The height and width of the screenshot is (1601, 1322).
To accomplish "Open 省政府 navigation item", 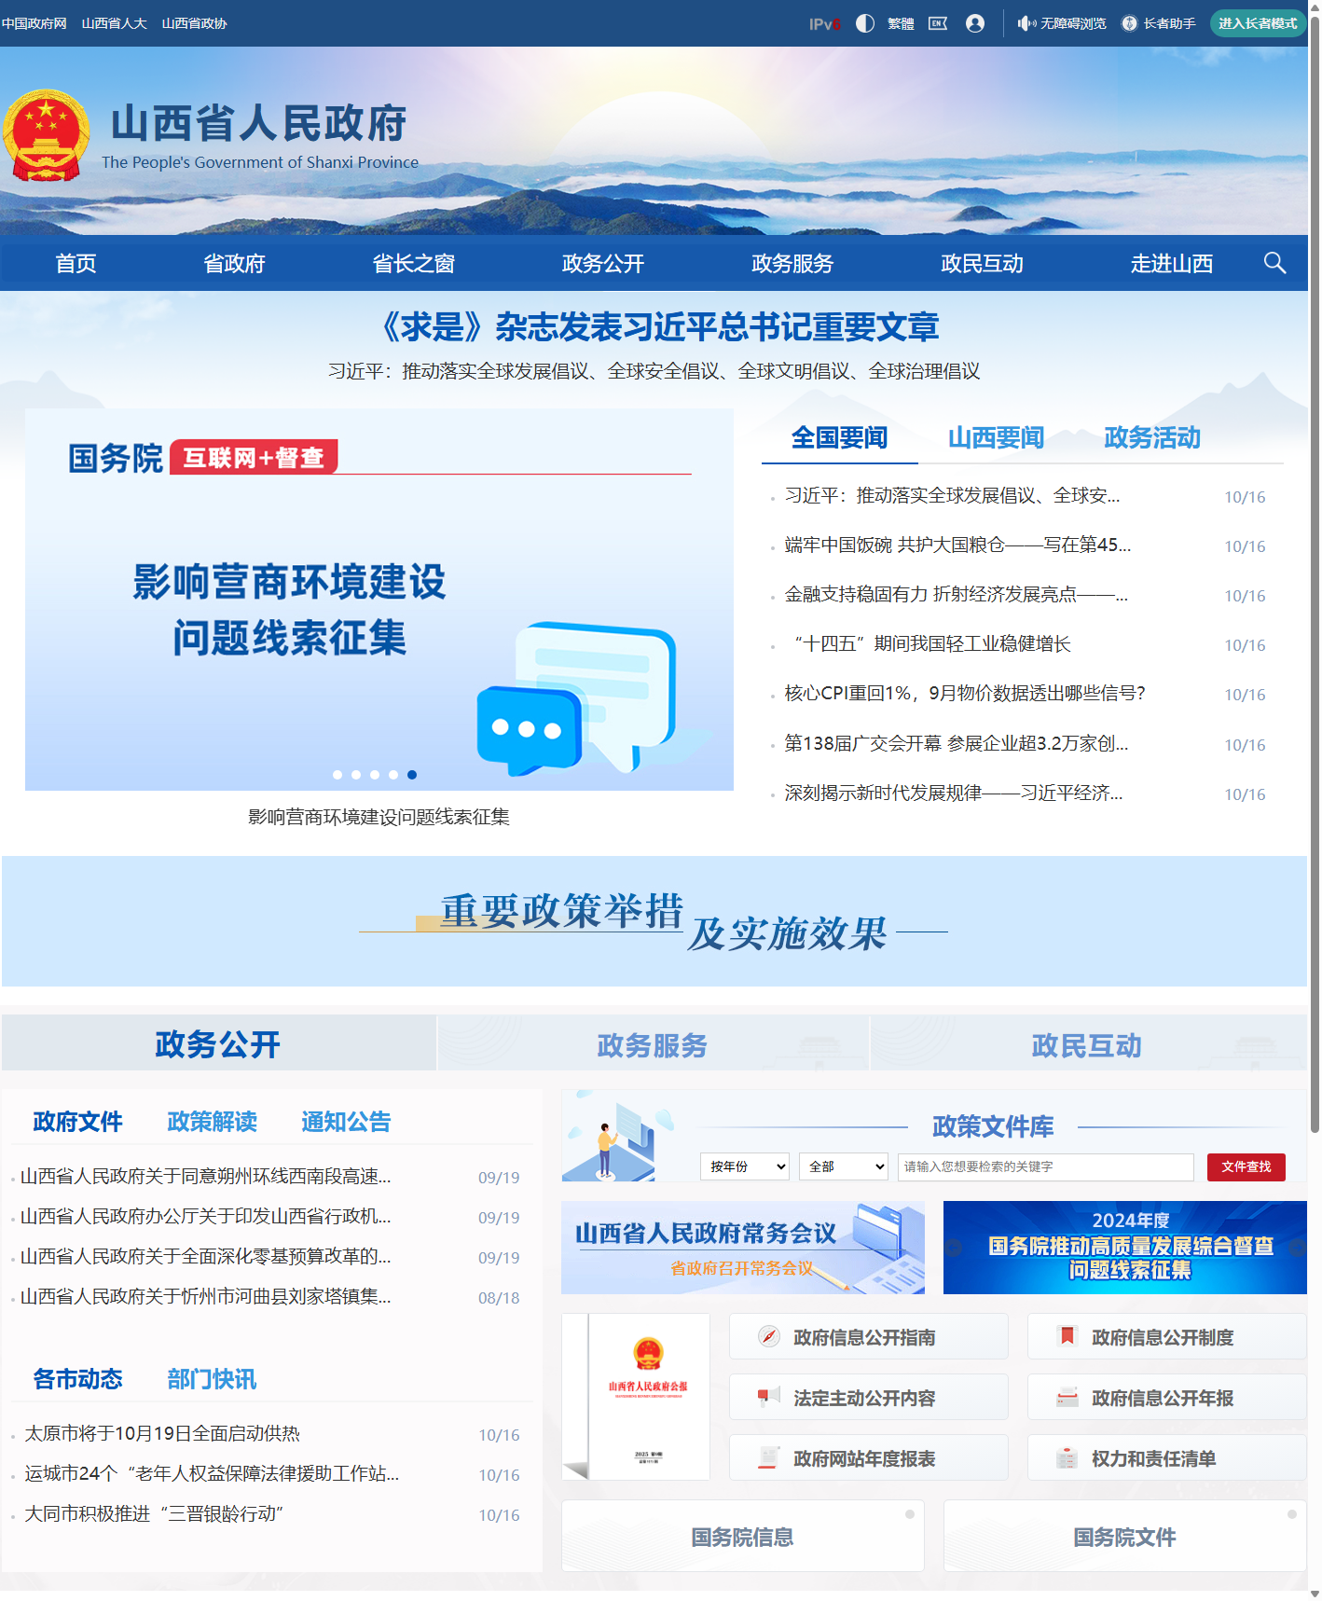I will (234, 263).
